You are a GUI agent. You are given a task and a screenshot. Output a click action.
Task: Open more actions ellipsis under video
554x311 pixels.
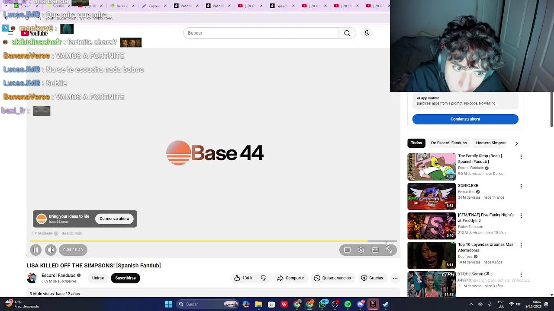[x=395, y=278]
